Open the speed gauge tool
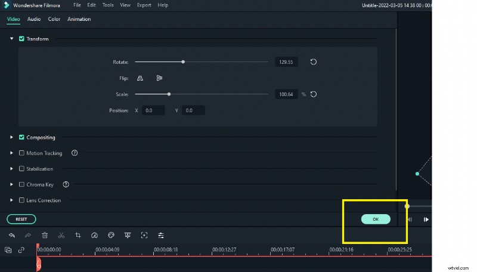 pos(94,236)
